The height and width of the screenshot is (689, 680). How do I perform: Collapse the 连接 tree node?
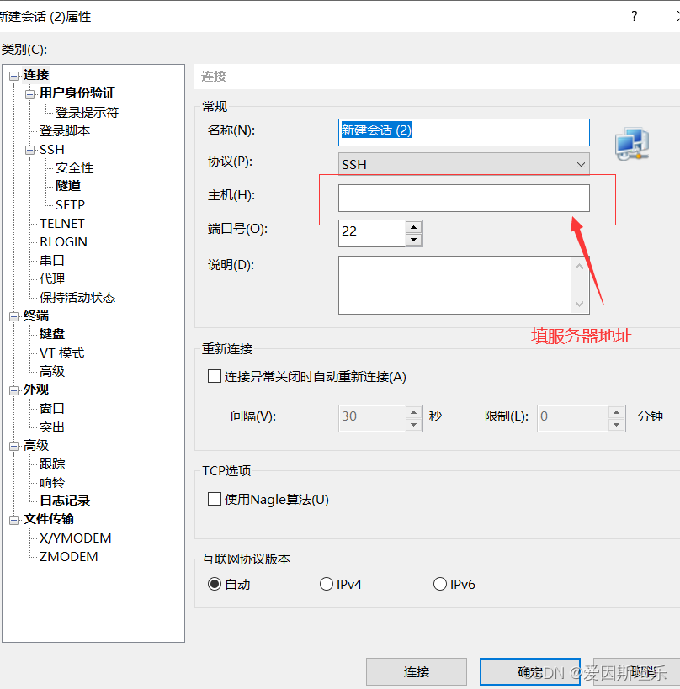coord(14,76)
